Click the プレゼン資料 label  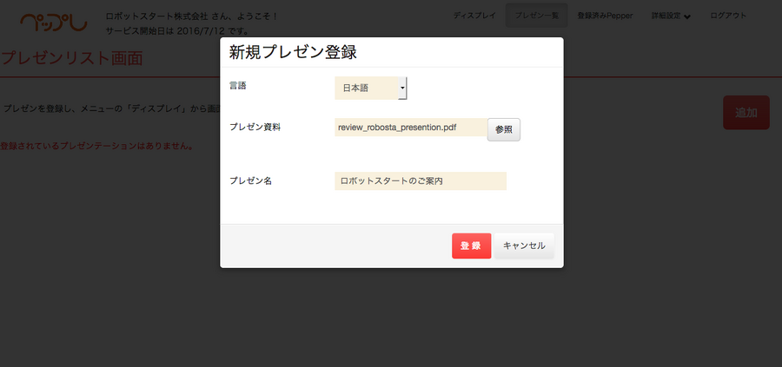coord(255,127)
